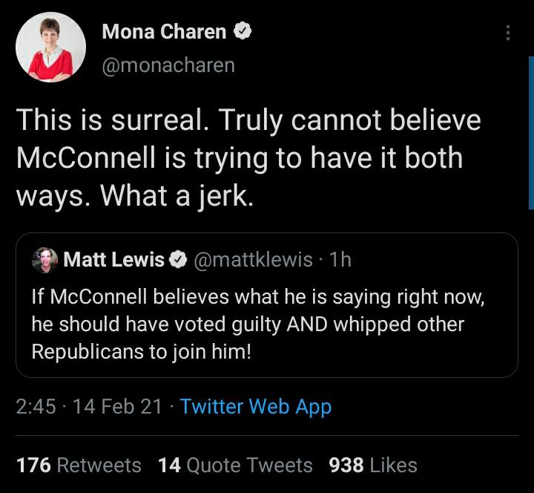View the 176 Retweets list
This screenshot has width=534, height=493.
tap(79, 465)
